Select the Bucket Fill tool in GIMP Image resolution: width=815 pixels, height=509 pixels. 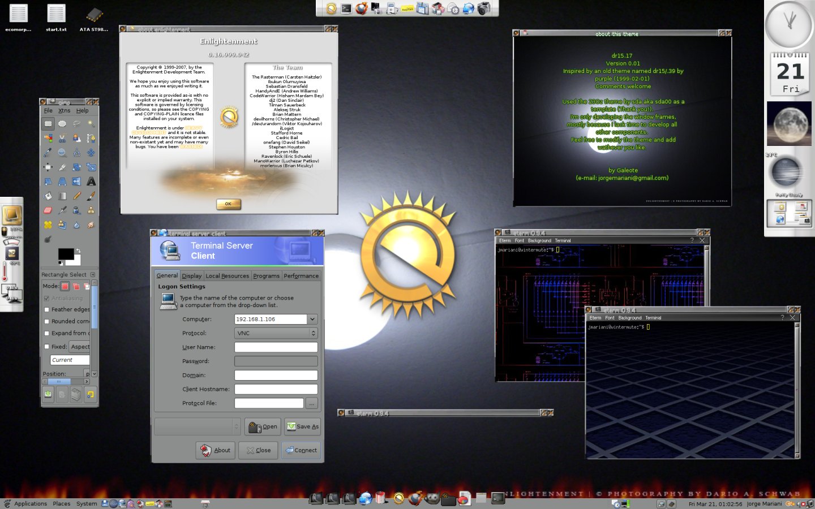(x=48, y=196)
